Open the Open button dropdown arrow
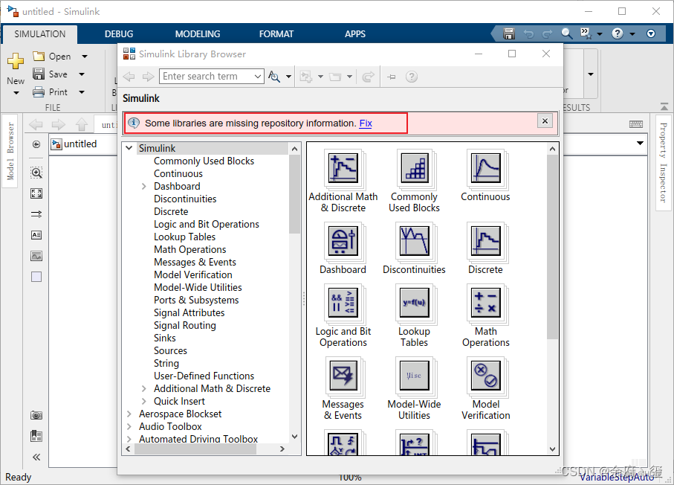 coord(85,57)
